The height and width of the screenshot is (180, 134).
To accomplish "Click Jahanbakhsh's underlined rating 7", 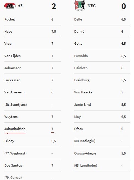I will coord(52,129).
